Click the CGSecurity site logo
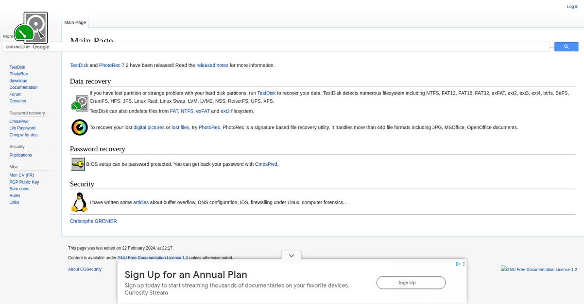The height and width of the screenshot is (304, 584). click(x=31, y=27)
